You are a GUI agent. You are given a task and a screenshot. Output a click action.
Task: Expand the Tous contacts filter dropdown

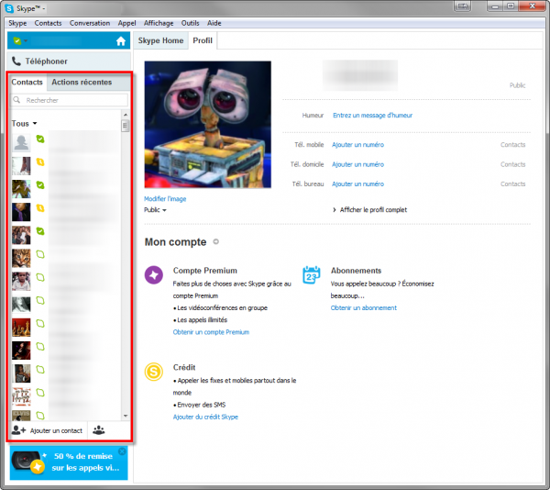(x=24, y=124)
